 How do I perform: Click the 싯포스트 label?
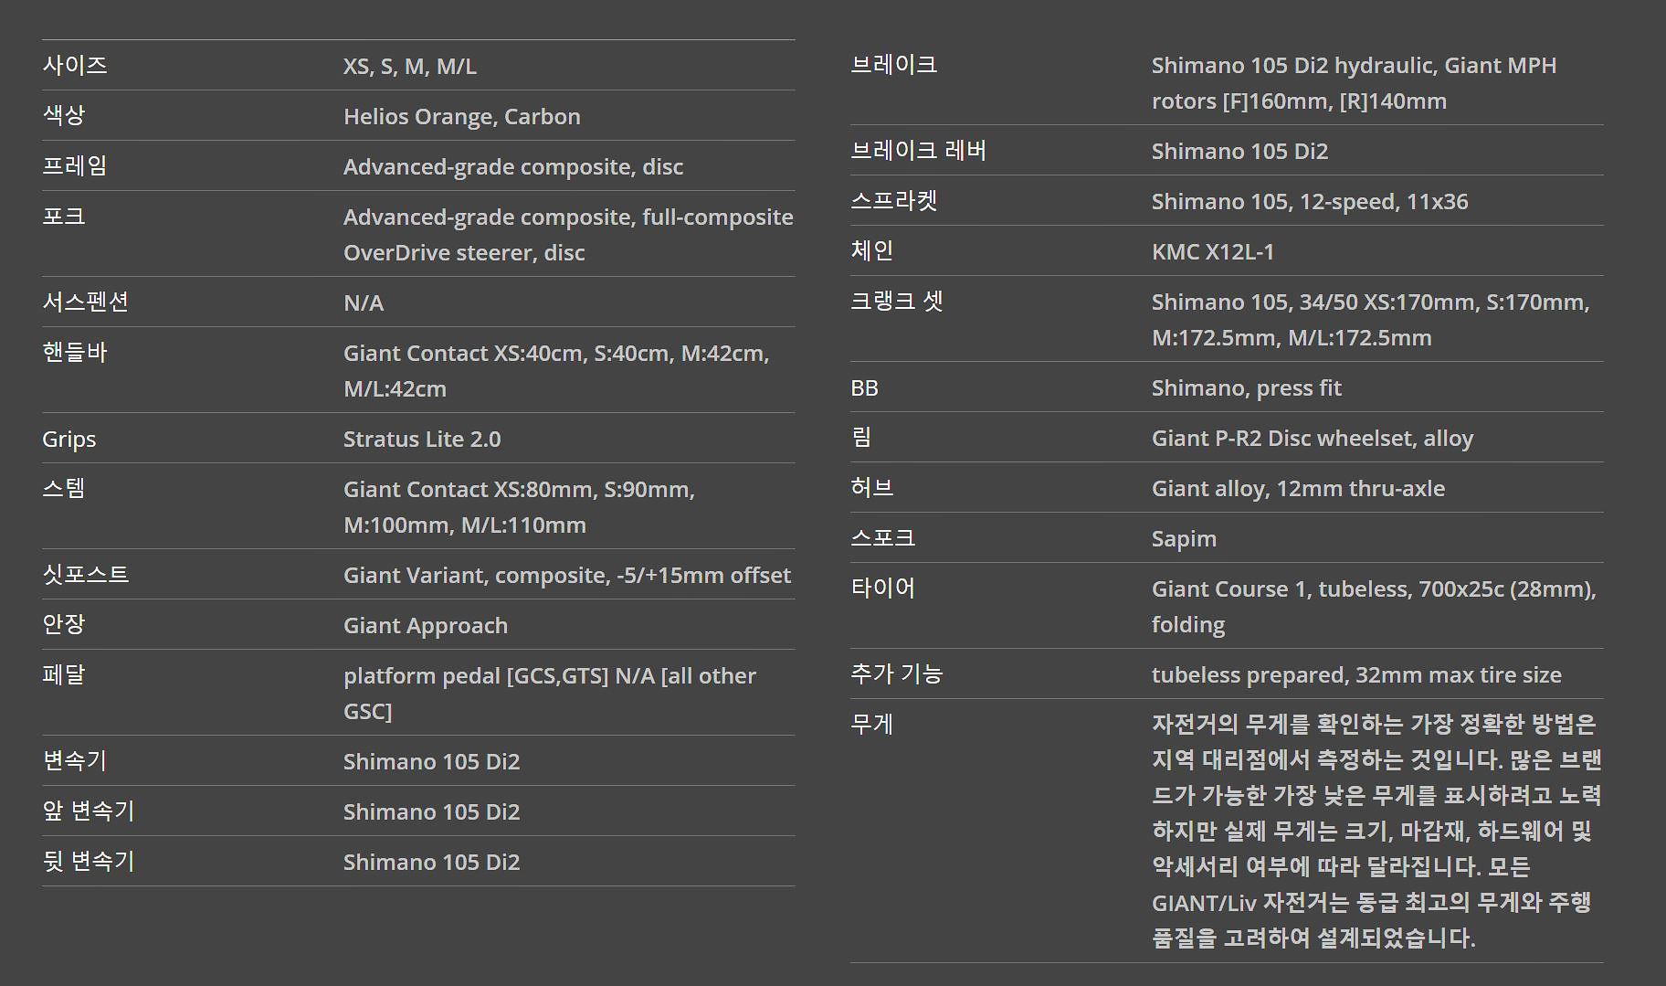pyautogui.click(x=86, y=574)
